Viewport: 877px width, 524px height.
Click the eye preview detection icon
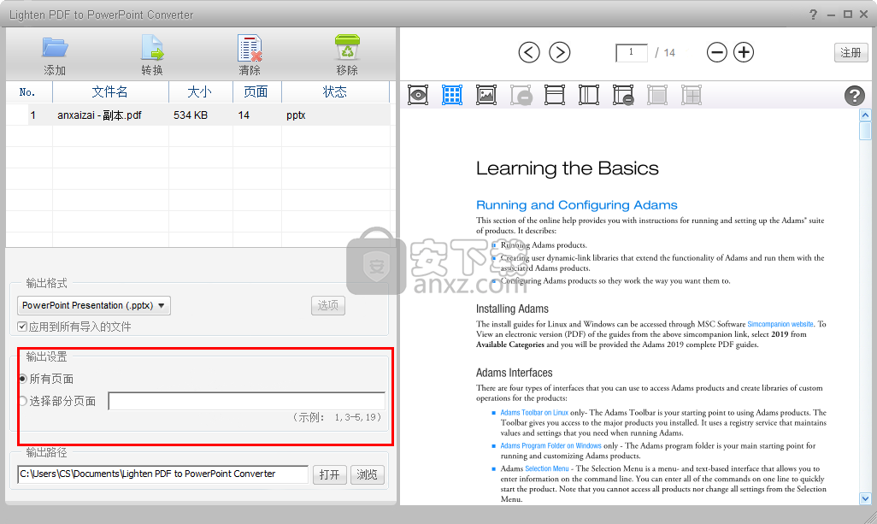coord(418,95)
